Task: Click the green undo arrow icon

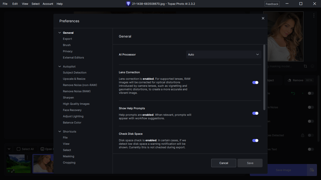Action: (293, 93)
